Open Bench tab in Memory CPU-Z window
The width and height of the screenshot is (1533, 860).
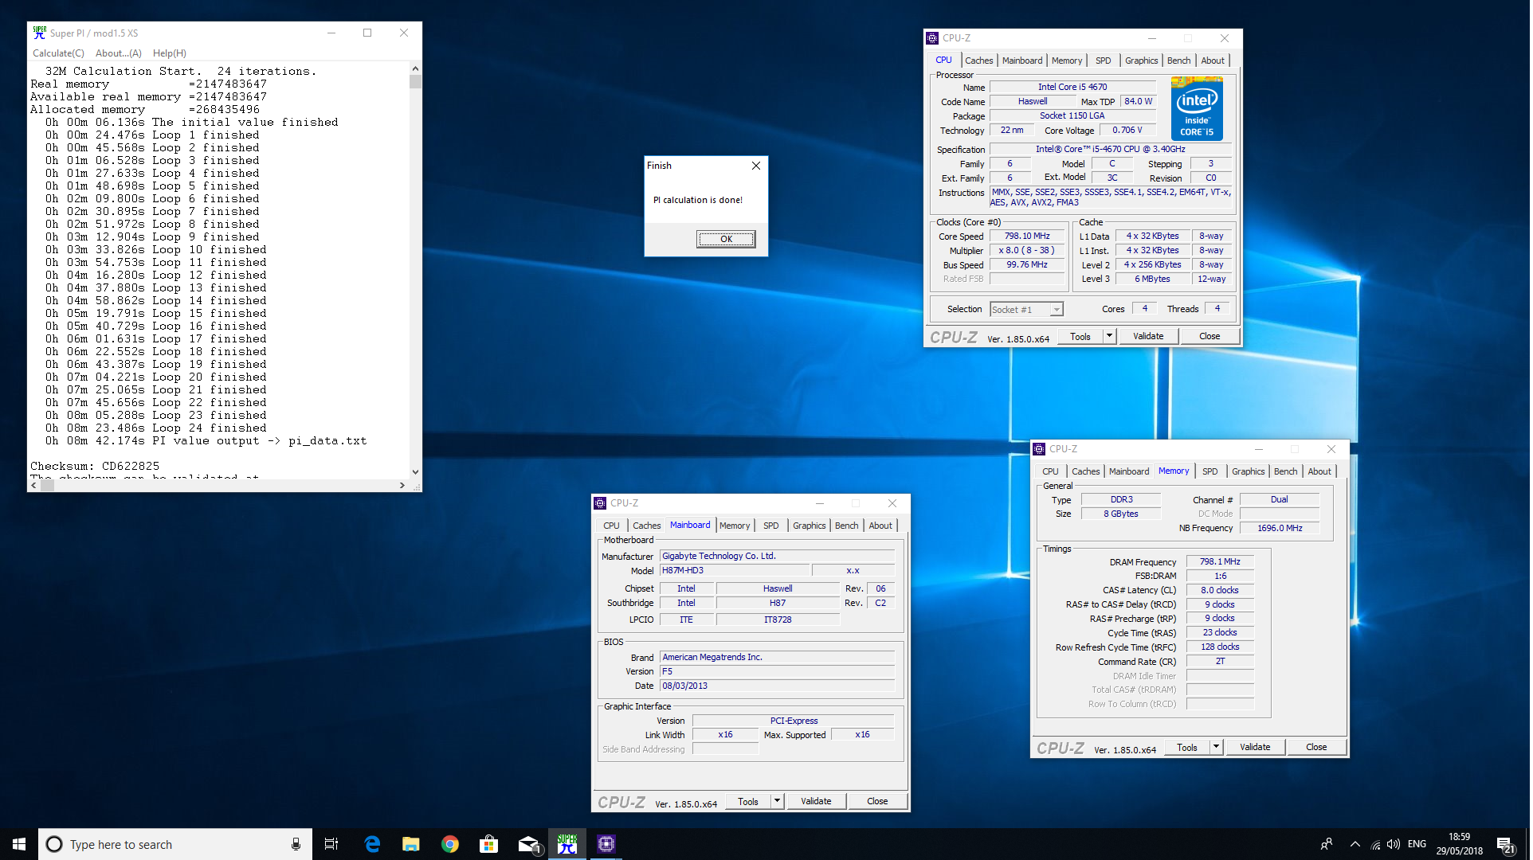pyautogui.click(x=1285, y=471)
